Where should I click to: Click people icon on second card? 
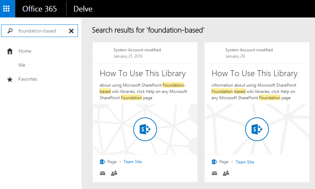(226, 173)
